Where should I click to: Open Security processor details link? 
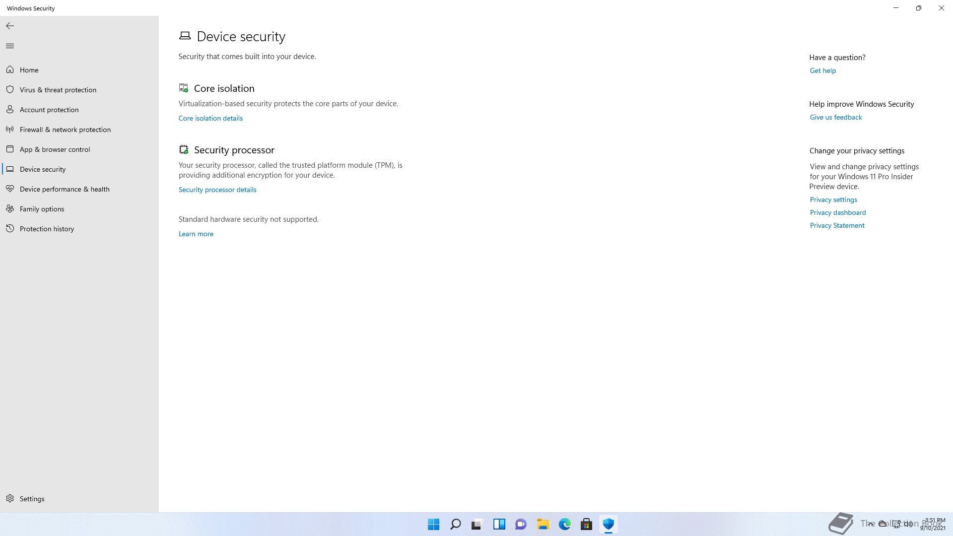tap(217, 190)
